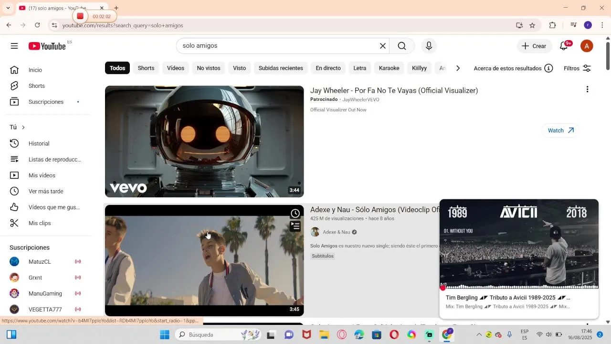
Task: Show more filter chips with the arrow
Action: [x=458, y=68]
